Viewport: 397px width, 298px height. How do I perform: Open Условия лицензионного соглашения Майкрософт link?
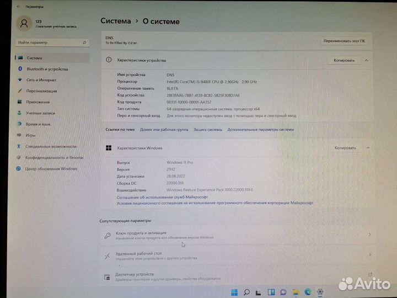click(215, 203)
